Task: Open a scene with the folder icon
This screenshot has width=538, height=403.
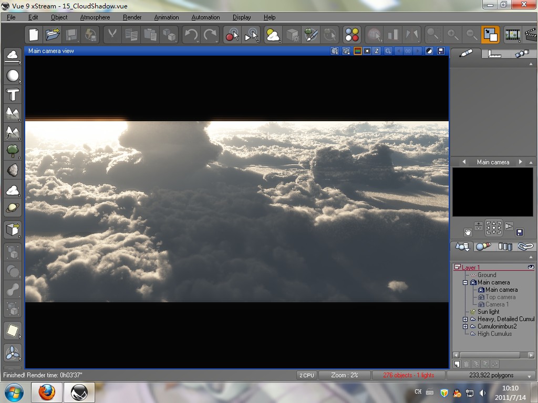Action: (53, 35)
